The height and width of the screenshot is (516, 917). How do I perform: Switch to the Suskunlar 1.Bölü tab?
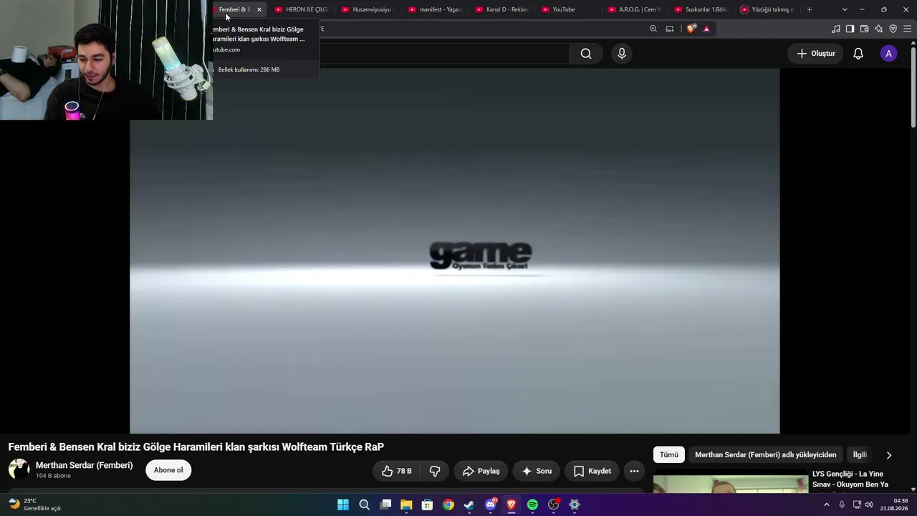(x=701, y=9)
